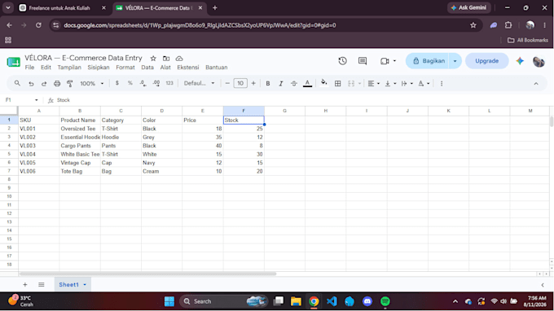Screen dimensions: 554x311
Task: Open the Data menu
Action: [147, 68]
